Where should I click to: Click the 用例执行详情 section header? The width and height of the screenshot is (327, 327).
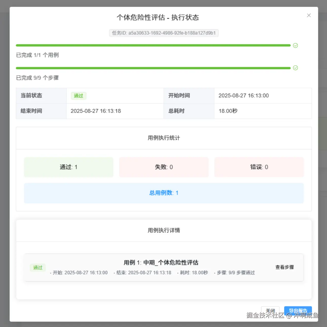[164, 230]
